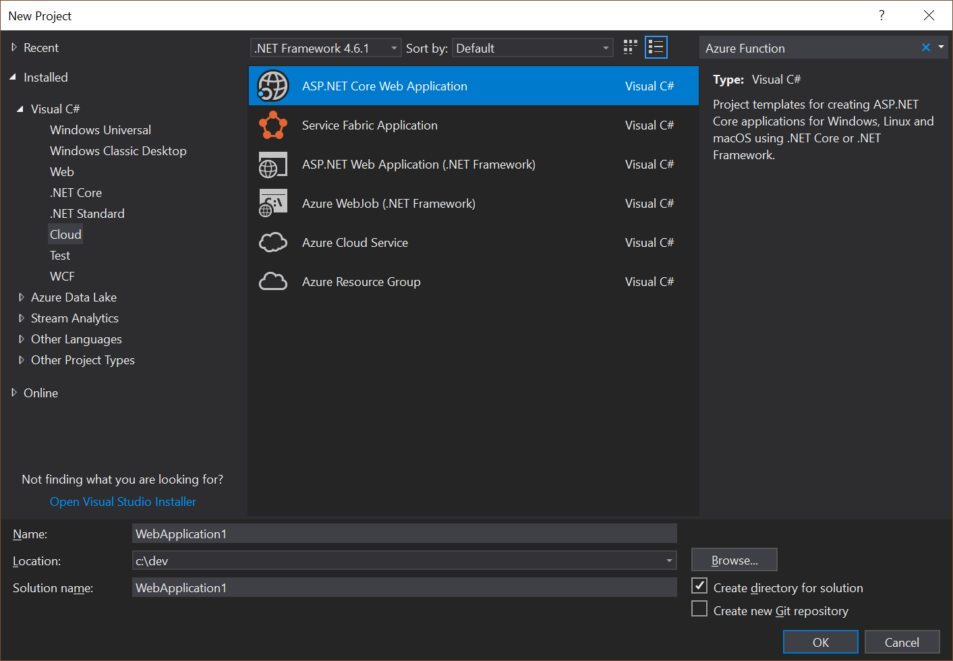Select Windows Classic Desktop category

coord(118,150)
